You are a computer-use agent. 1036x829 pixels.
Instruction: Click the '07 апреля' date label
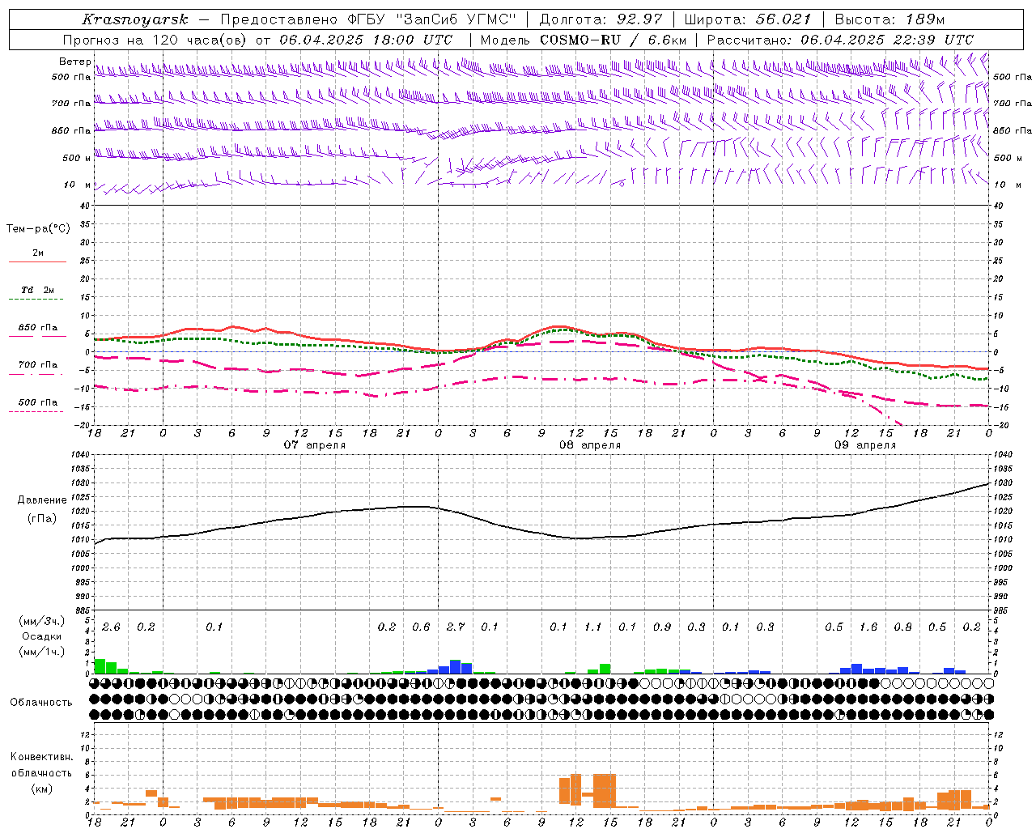click(x=314, y=444)
